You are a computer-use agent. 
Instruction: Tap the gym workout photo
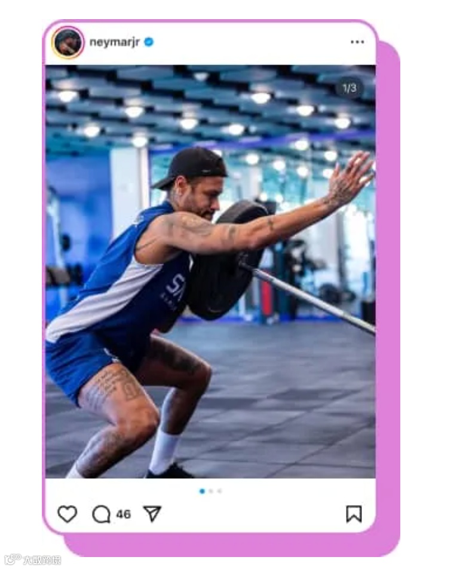[x=210, y=271]
